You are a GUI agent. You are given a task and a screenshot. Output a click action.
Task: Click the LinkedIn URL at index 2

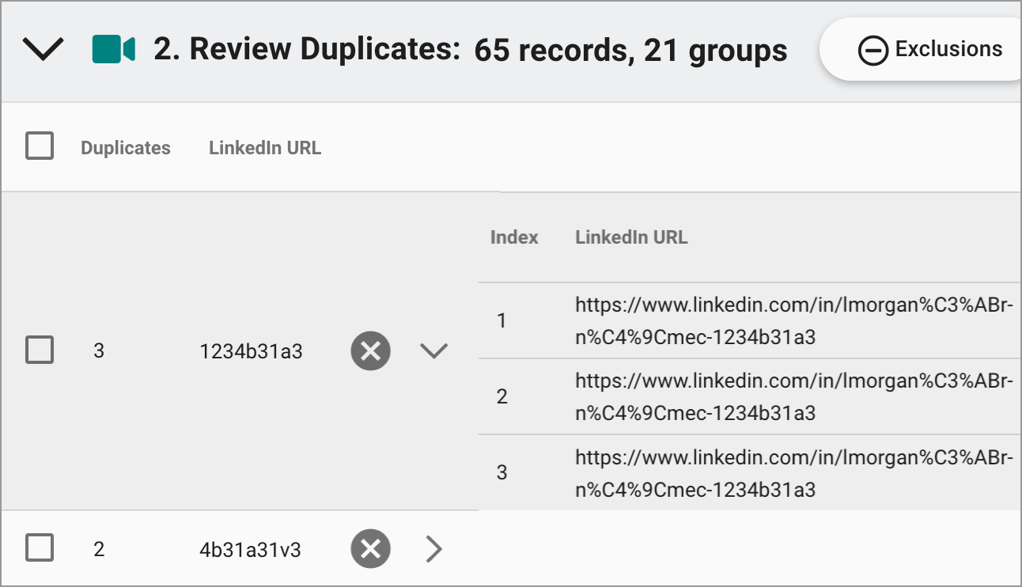click(791, 396)
